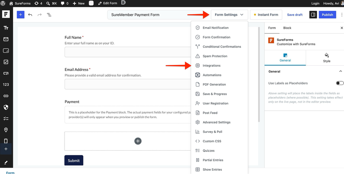This screenshot has height=174, width=344.
Task: Open the New content menu
Action: [79, 3]
